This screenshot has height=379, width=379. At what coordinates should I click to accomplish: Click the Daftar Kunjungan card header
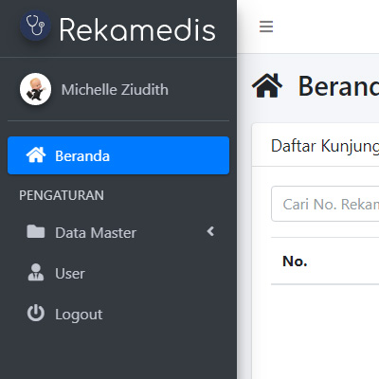point(316,145)
